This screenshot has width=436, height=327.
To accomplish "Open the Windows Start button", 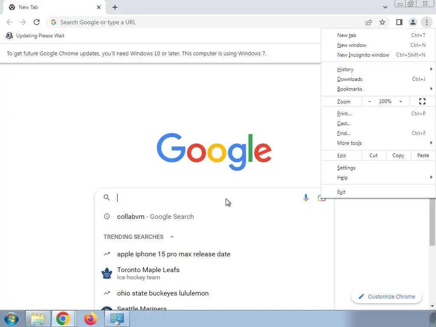I will click(x=11, y=318).
